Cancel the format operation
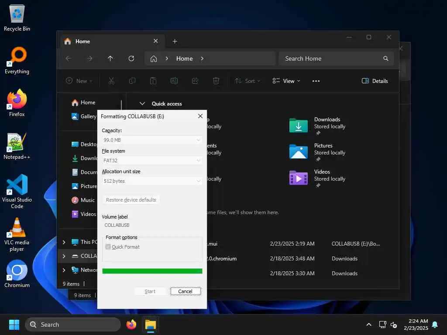Viewport: 447px width, 335px height. pyautogui.click(x=185, y=291)
